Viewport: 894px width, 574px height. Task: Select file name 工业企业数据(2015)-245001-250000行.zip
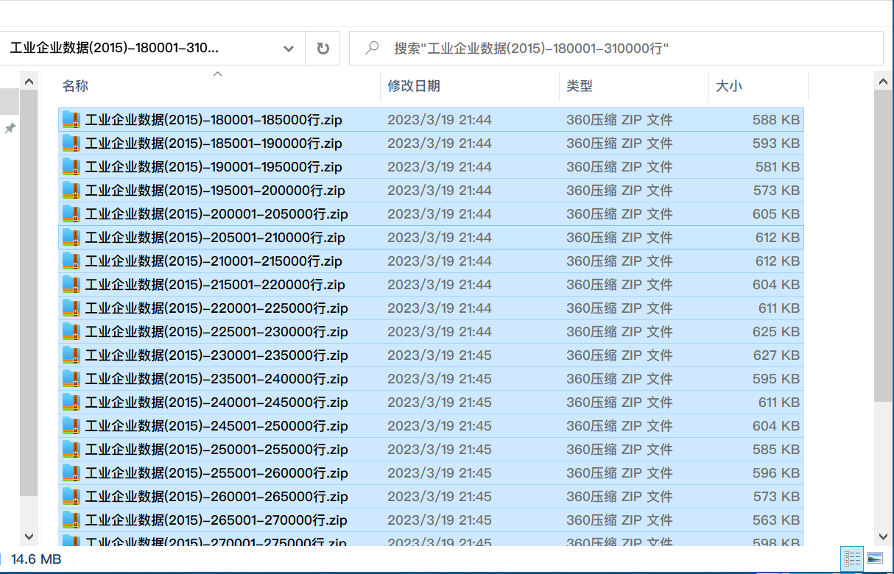(217, 426)
